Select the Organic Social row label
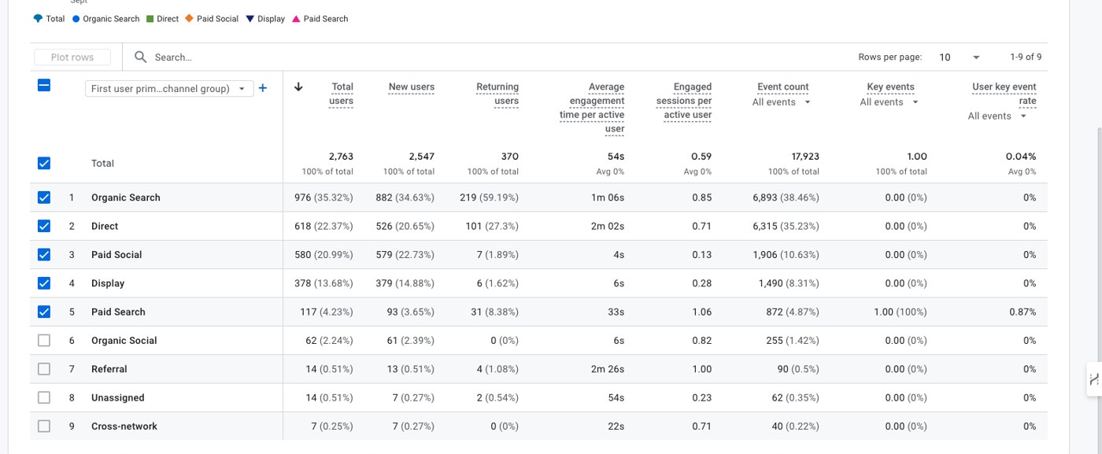1102x454 pixels. pos(124,340)
